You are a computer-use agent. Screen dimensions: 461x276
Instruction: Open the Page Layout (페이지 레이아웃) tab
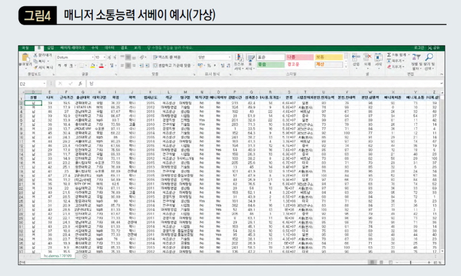[x=73, y=48]
